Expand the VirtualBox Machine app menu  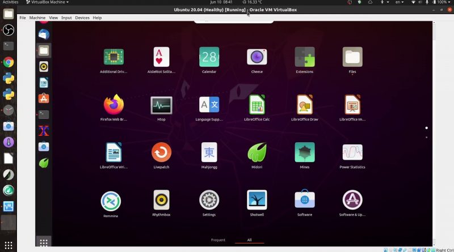click(x=48, y=2)
